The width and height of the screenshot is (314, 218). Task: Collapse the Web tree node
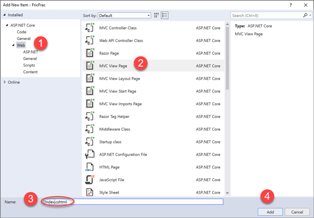[x=13, y=45]
